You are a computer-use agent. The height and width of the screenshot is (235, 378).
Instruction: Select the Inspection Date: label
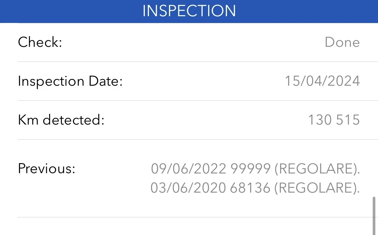pos(70,81)
